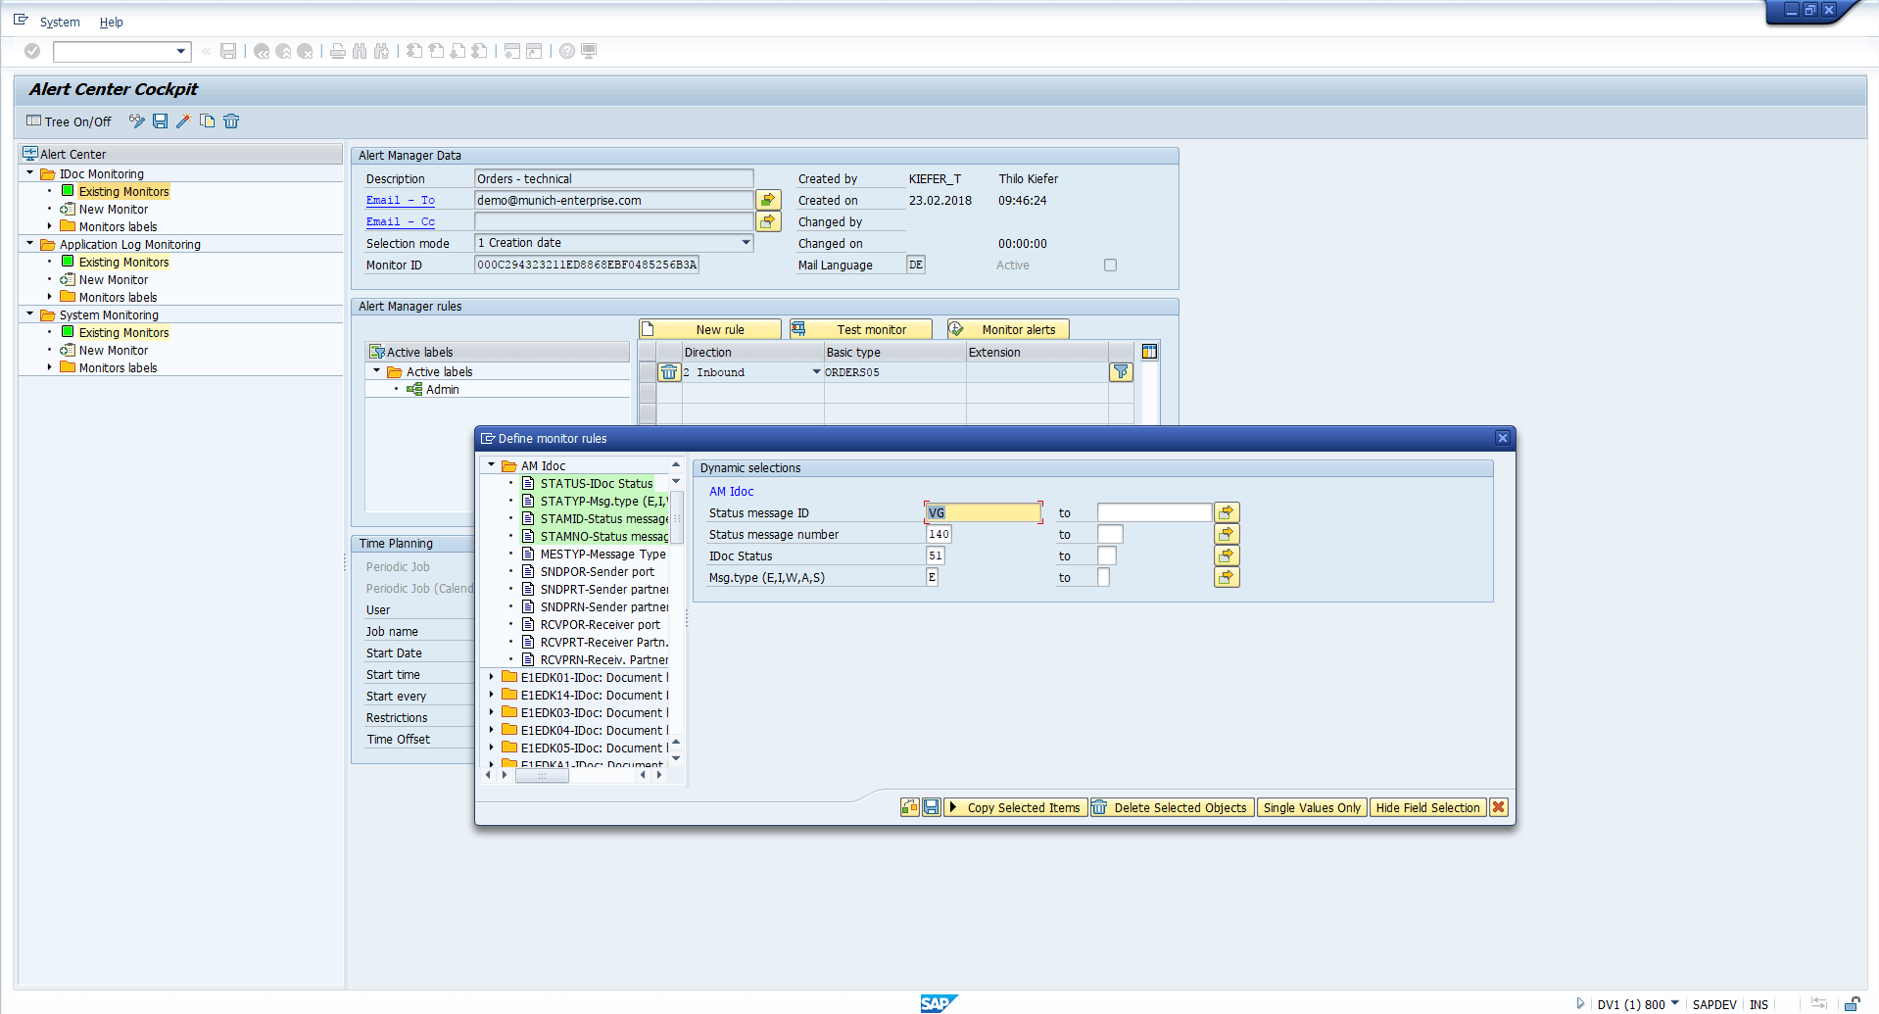Toggle the Active checkbox
The image size is (1879, 1014).
tap(1110, 265)
